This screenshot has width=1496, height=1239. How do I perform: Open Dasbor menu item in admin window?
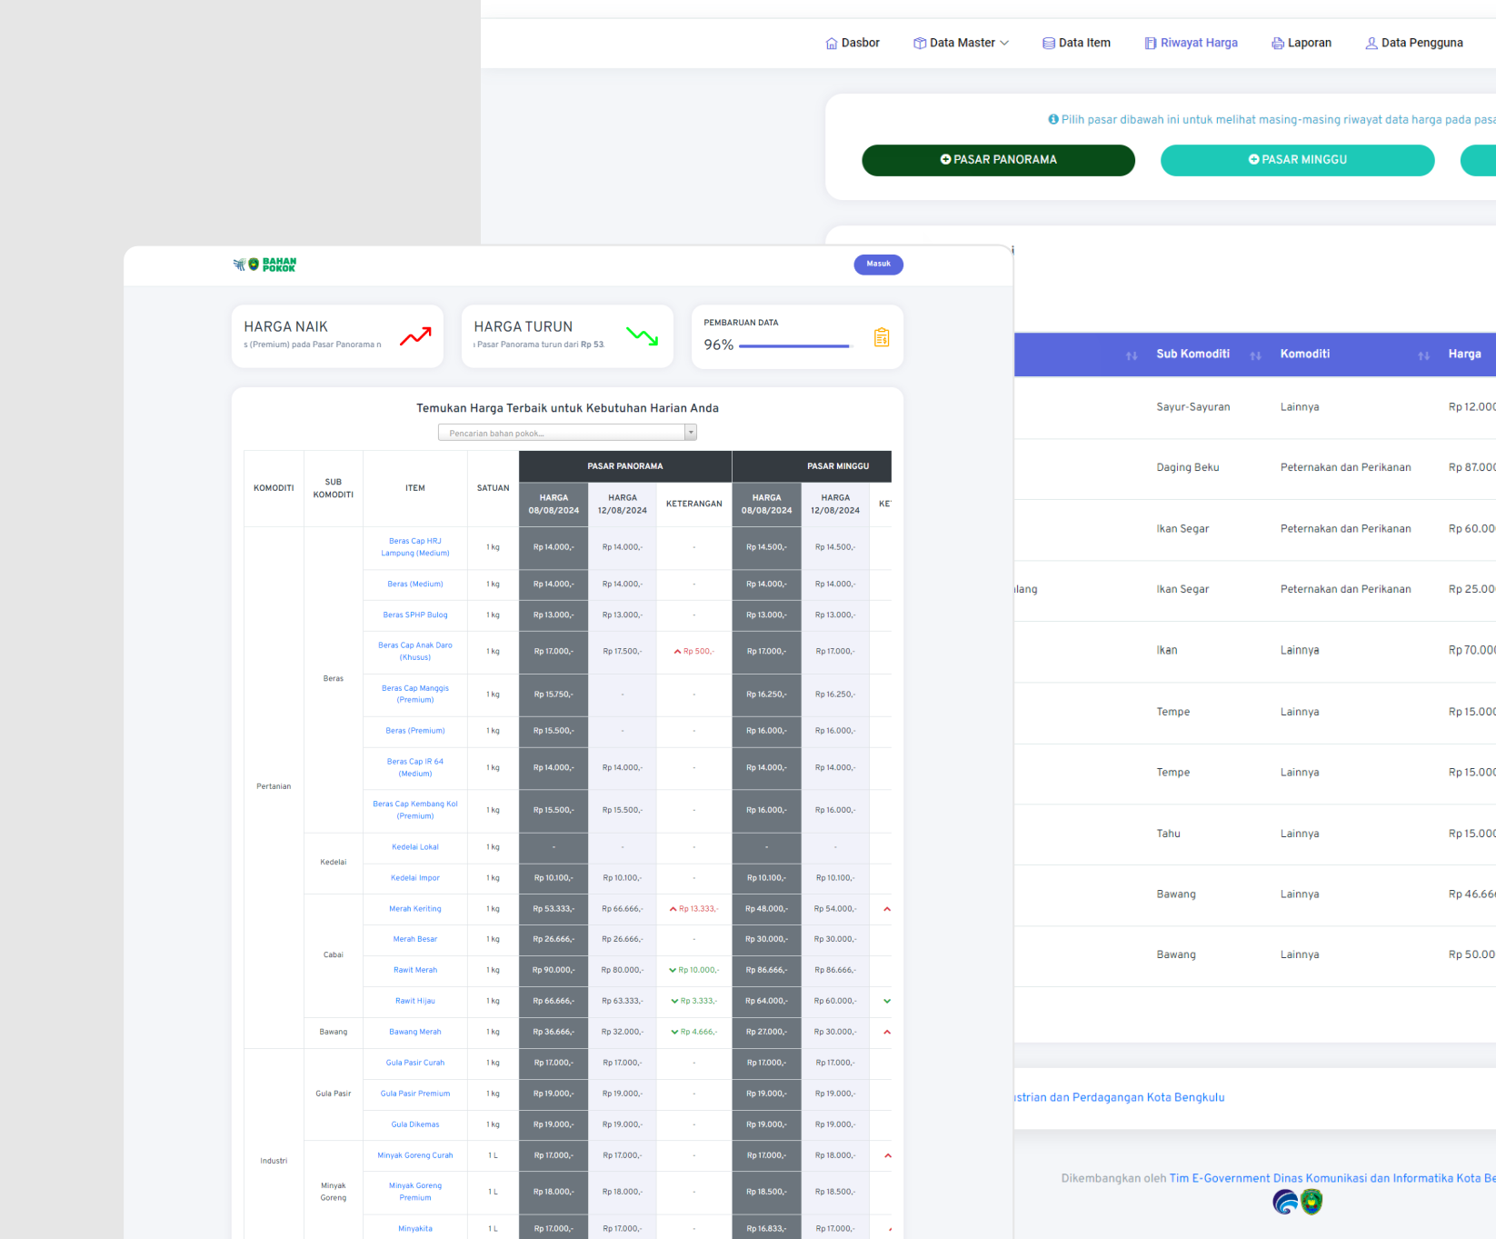pyautogui.click(x=852, y=43)
